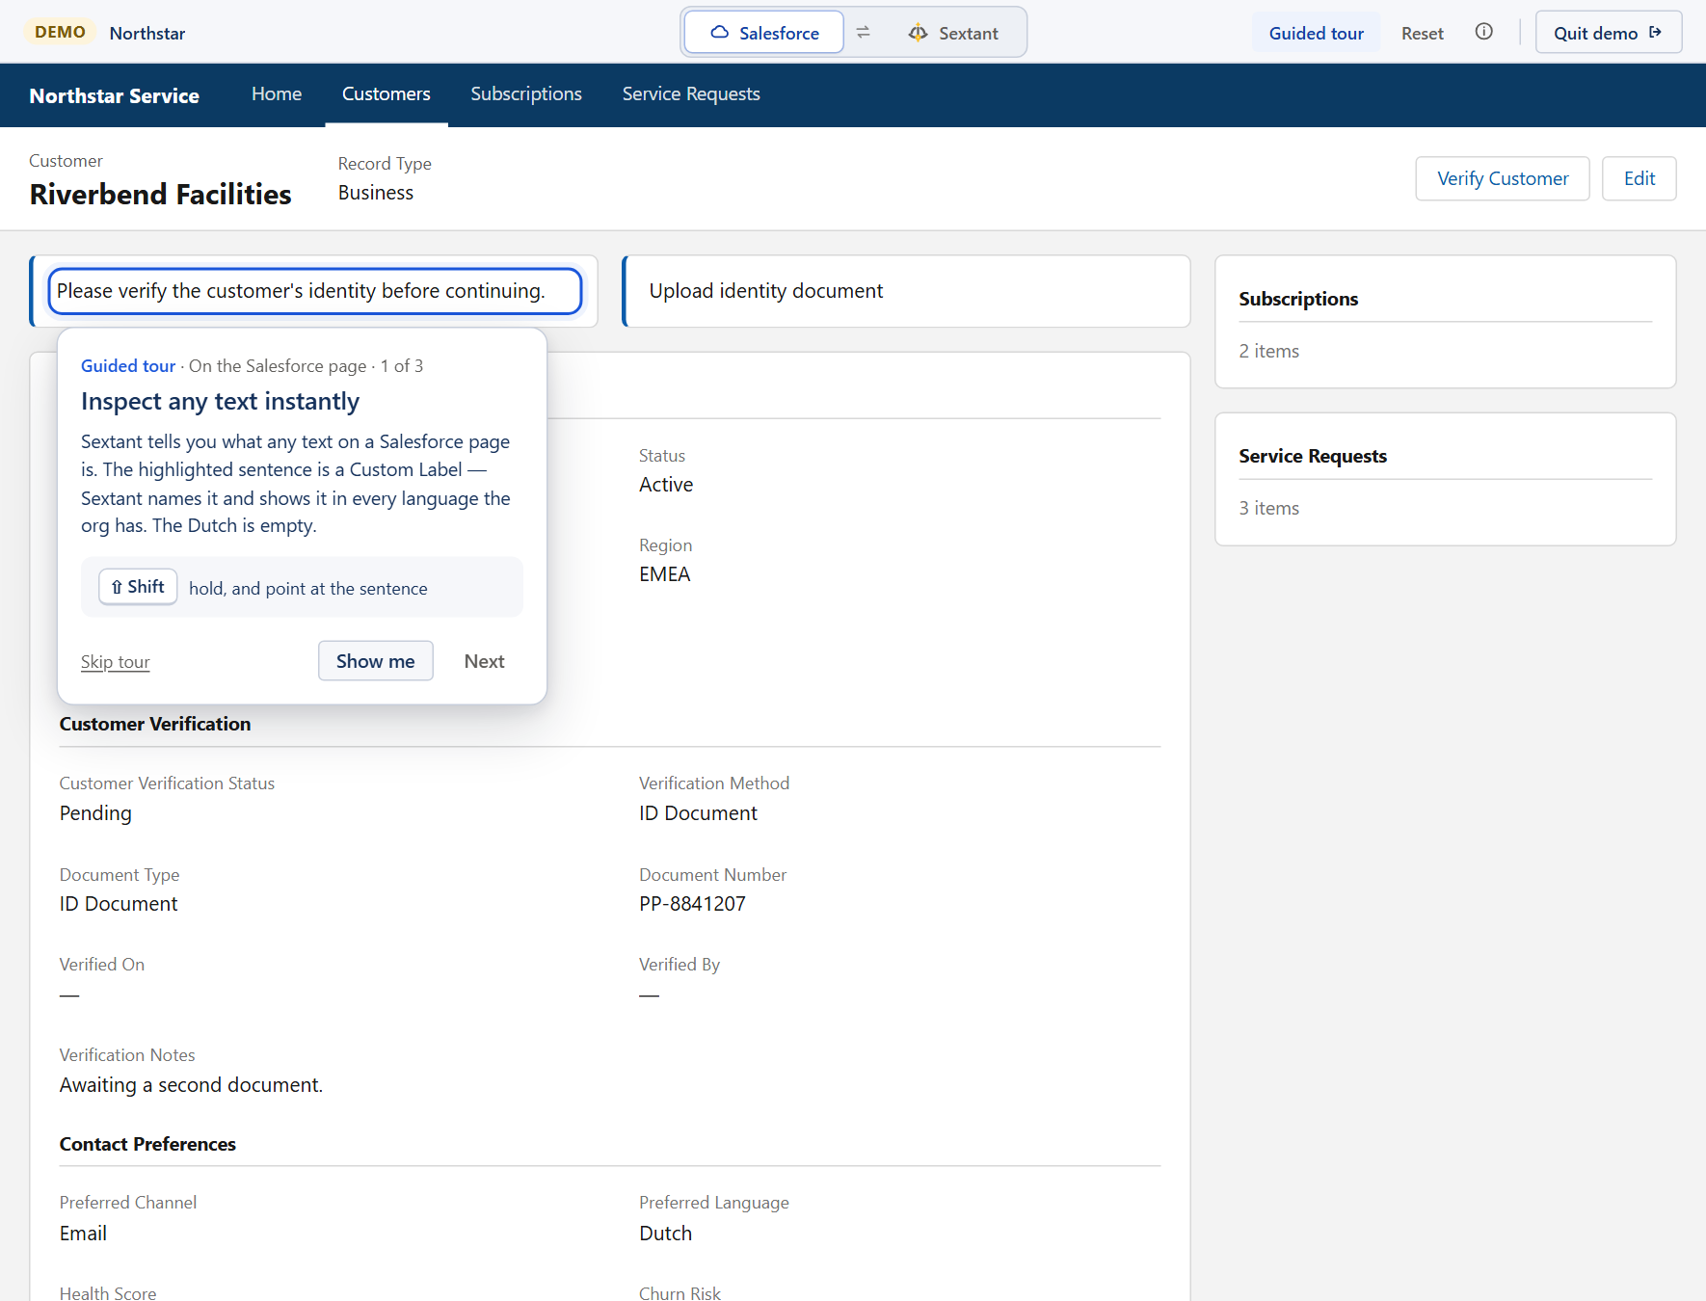Open the Subscriptions tab
The width and height of the screenshot is (1706, 1301).
click(526, 93)
